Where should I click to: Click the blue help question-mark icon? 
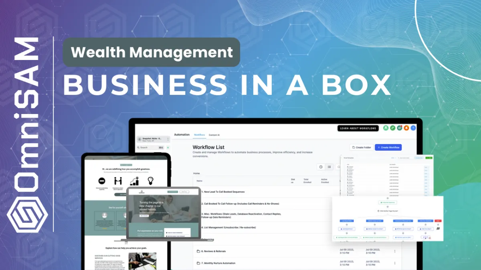[x=413, y=128]
